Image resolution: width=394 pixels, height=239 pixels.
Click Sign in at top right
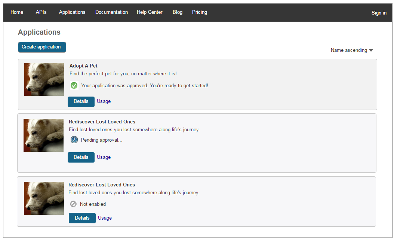pyautogui.click(x=379, y=13)
